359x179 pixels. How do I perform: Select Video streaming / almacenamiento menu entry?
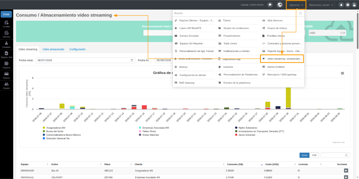(282, 59)
